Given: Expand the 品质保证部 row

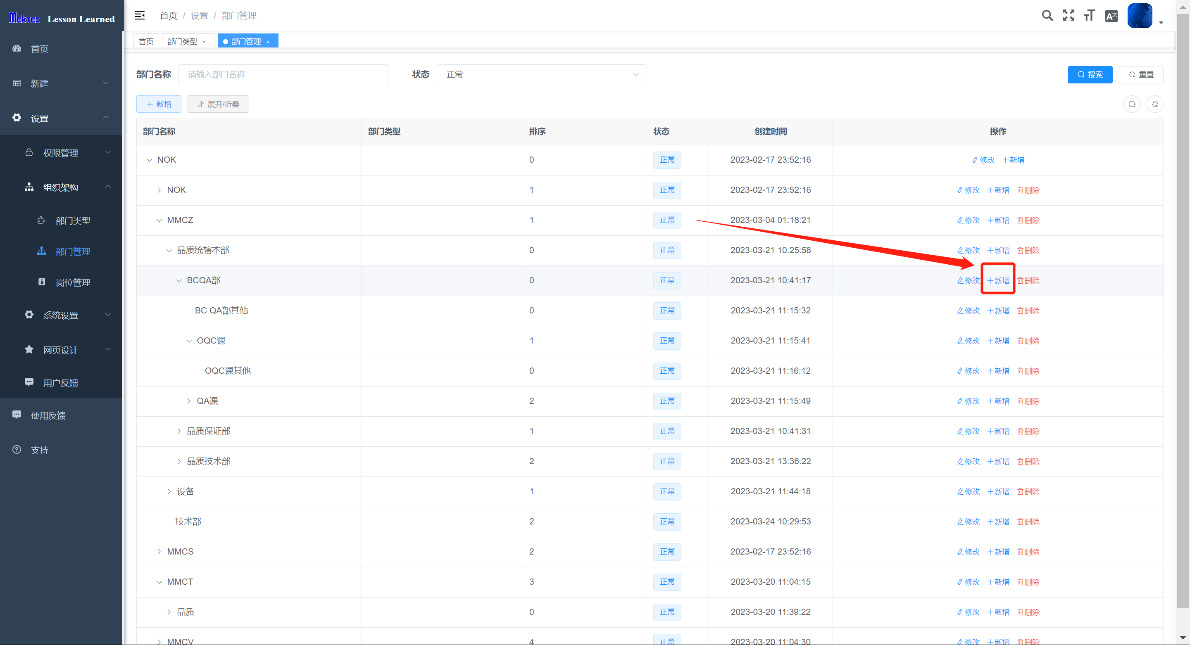Looking at the screenshot, I should point(179,431).
